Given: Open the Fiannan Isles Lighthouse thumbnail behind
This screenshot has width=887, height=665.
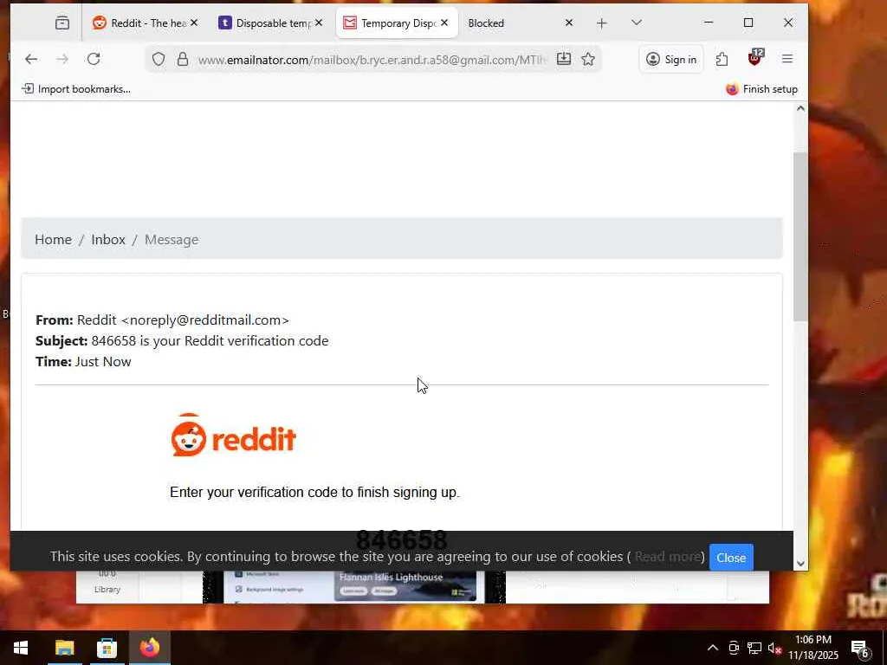Looking at the screenshot, I should (405, 584).
